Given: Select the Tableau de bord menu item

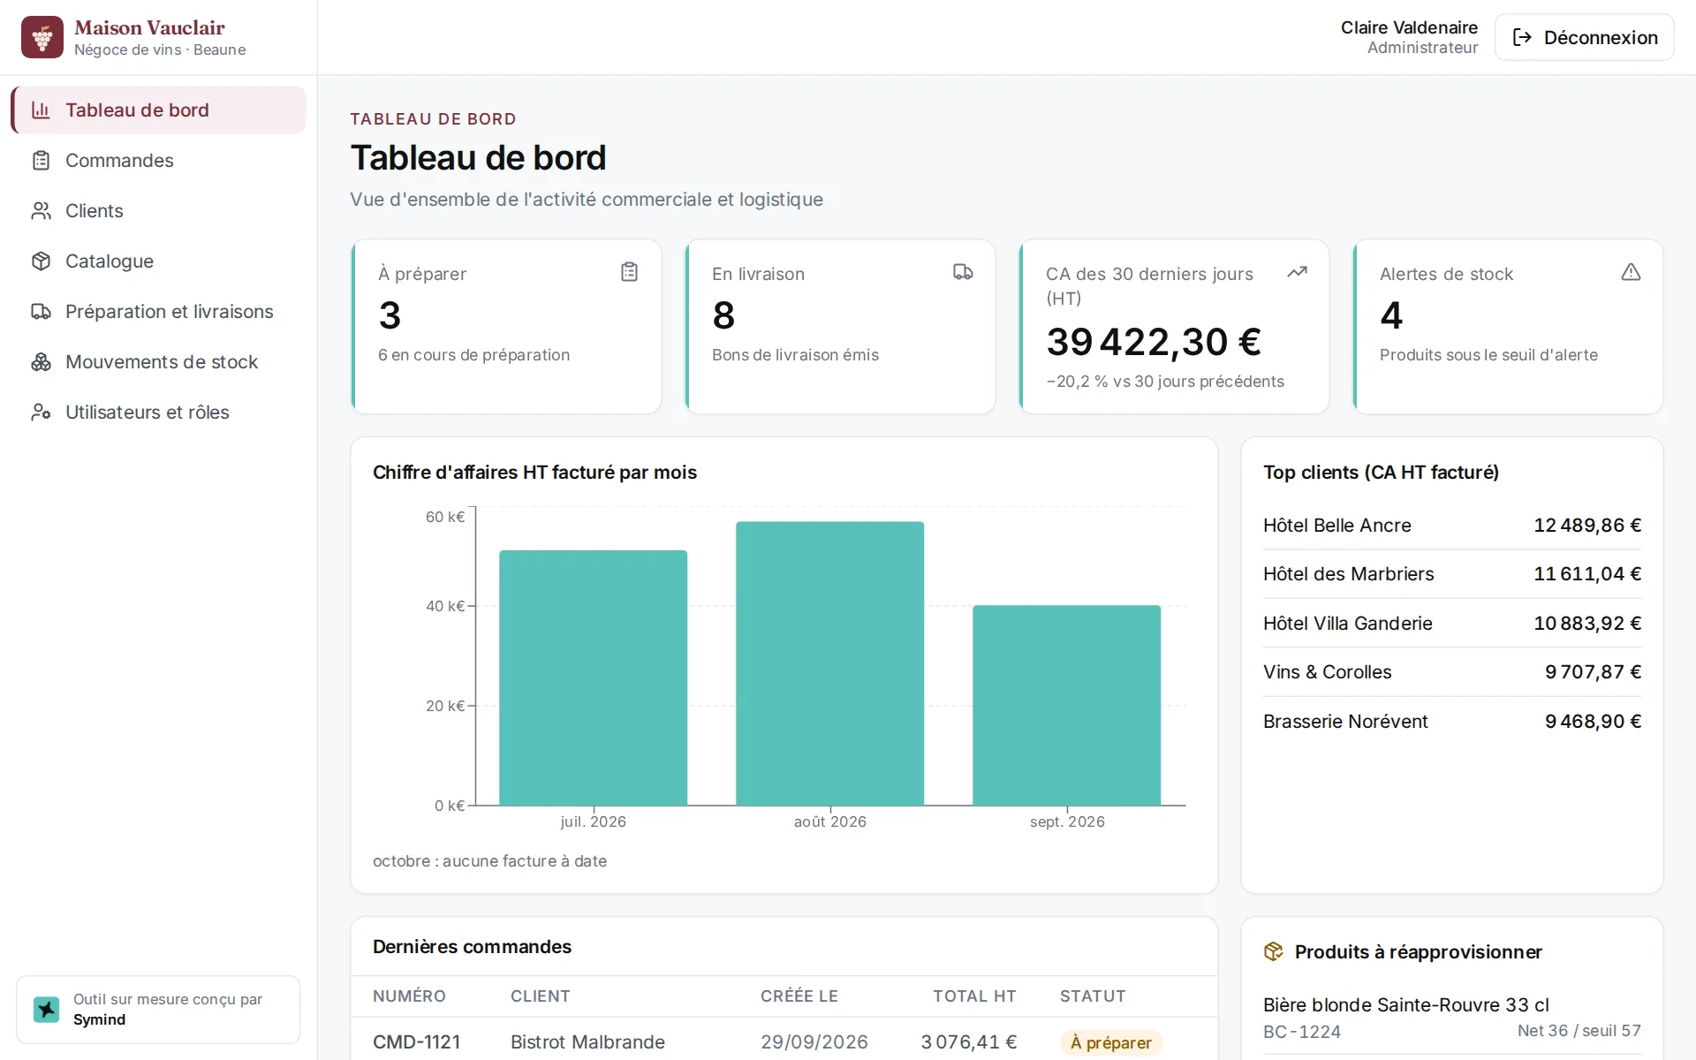Looking at the screenshot, I should pos(158,110).
